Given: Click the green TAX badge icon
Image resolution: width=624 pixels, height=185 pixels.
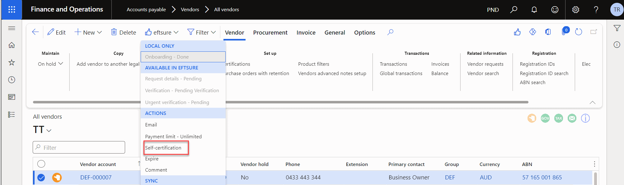Looking at the screenshot, I should pos(559,118).
